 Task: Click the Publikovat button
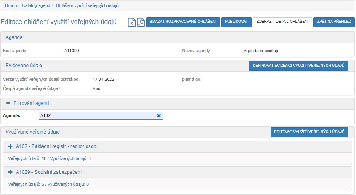[x=236, y=22]
